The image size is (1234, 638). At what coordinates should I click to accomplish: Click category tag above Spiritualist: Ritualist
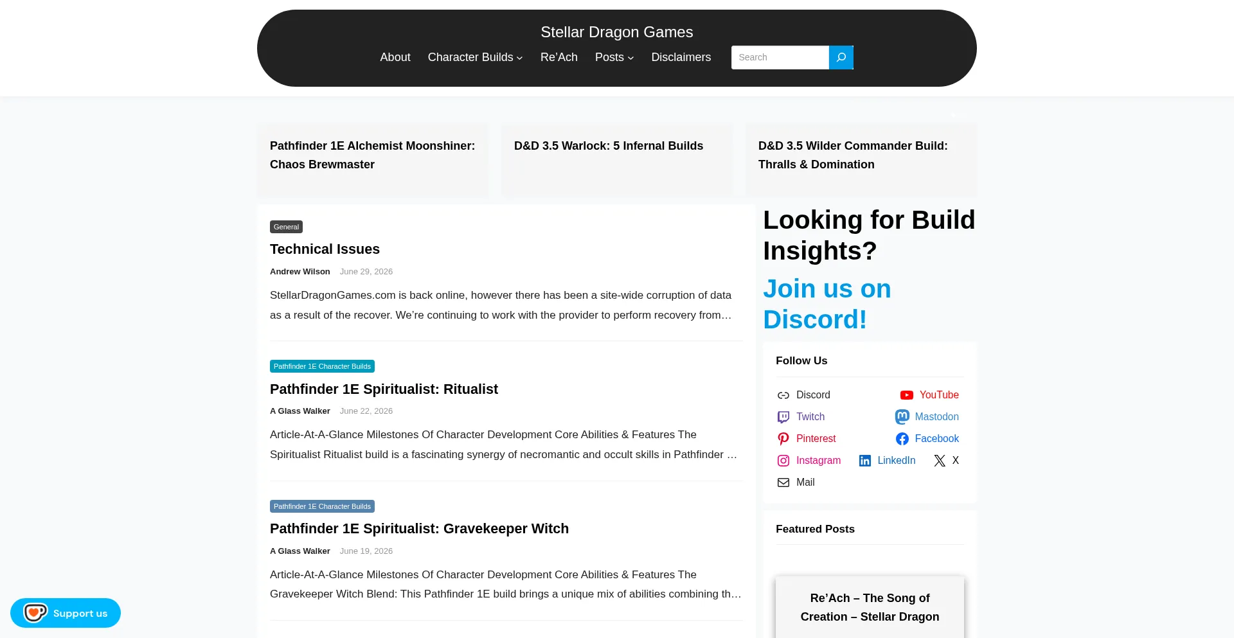point(322,366)
